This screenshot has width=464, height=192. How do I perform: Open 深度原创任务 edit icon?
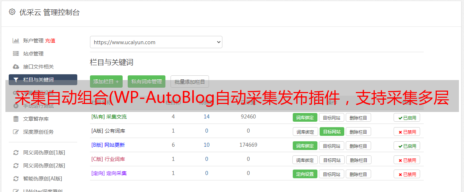[x=16, y=132]
